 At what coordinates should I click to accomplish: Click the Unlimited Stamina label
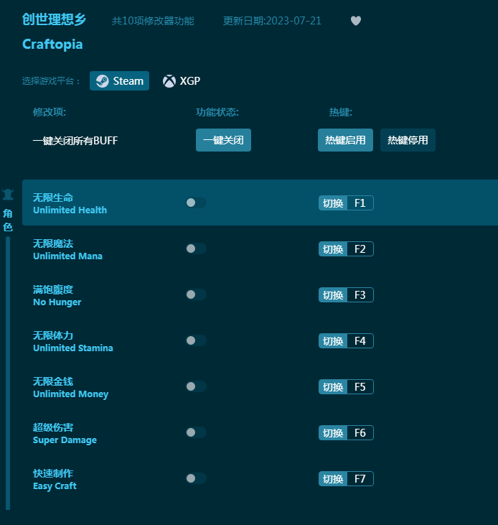click(73, 348)
